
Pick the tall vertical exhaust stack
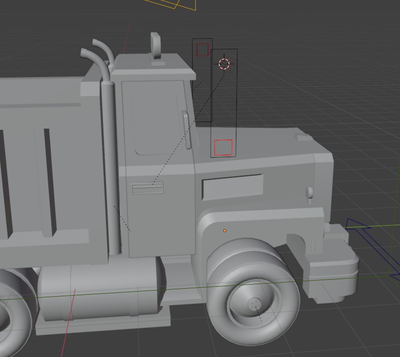pos(110,168)
